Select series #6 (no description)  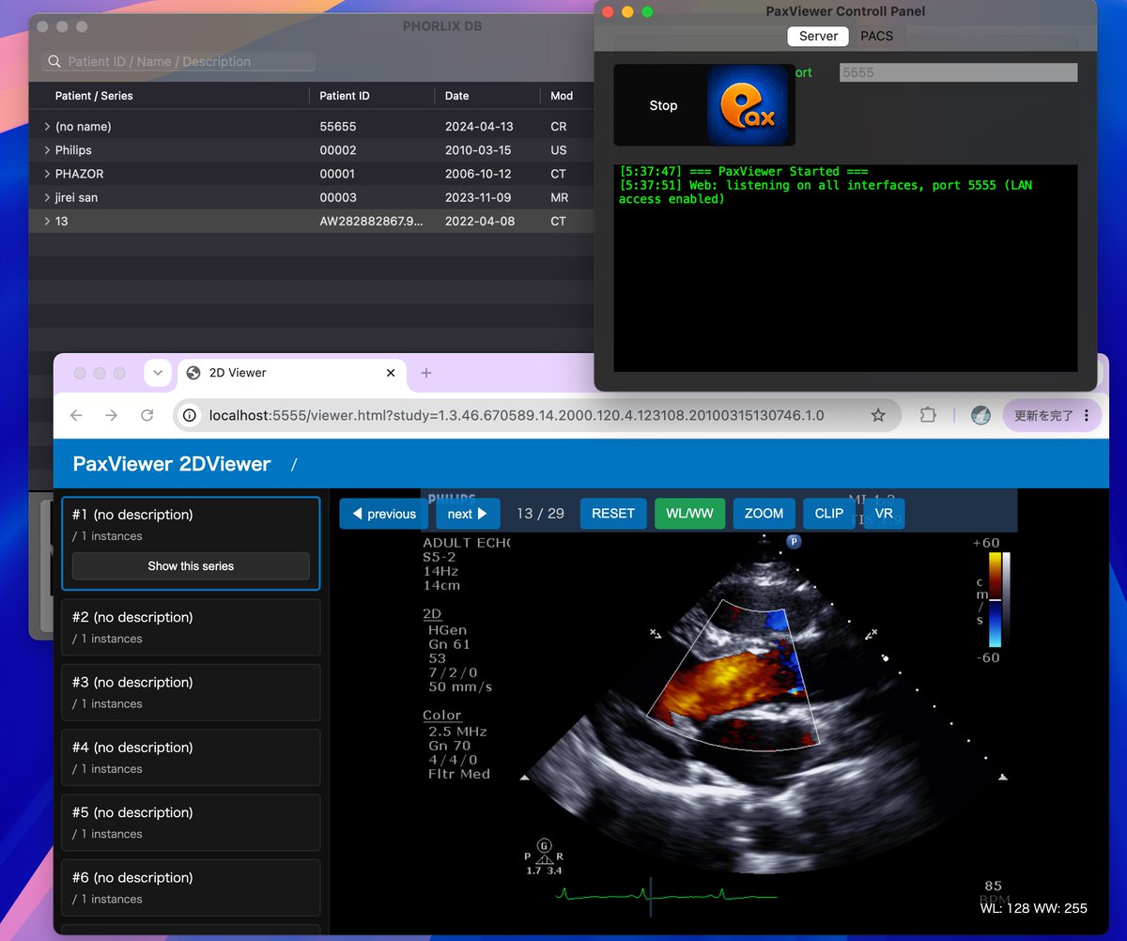point(191,887)
